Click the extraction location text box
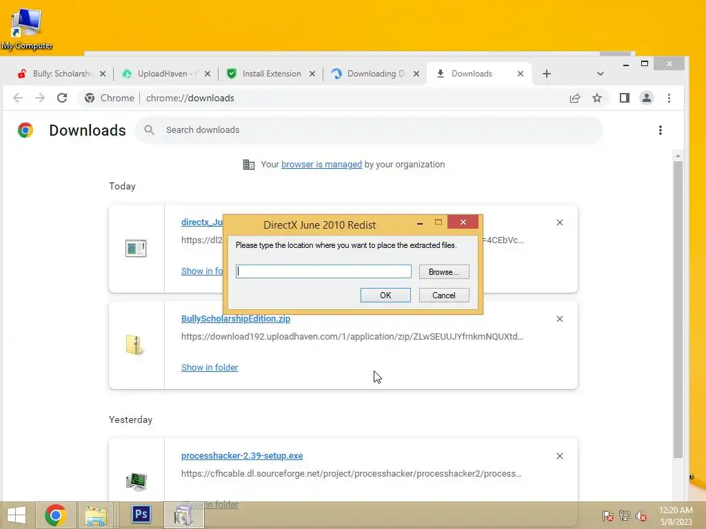The height and width of the screenshot is (529, 706). [323, 271]
